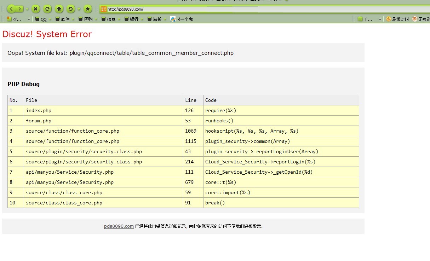Viewport: 430px width, 261px height.
Task: Open the 无痕浏 private browsing button
Action: [x=421, y=19]
